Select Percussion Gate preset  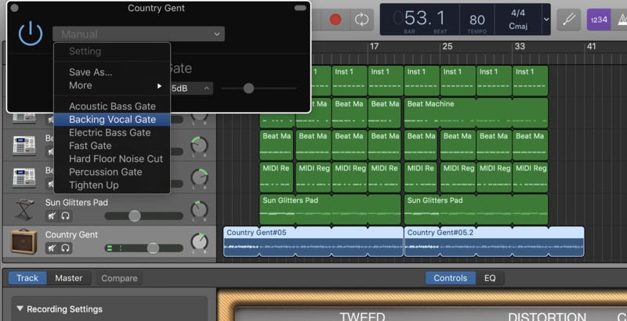(112, 172)
